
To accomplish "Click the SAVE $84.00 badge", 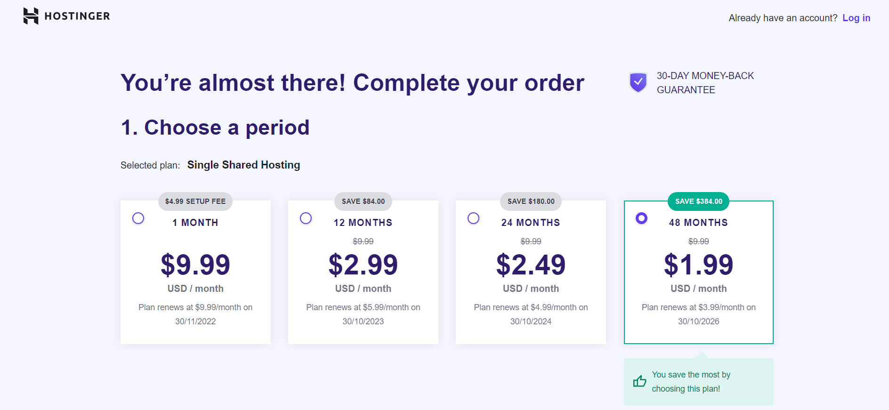I will 363,201.
